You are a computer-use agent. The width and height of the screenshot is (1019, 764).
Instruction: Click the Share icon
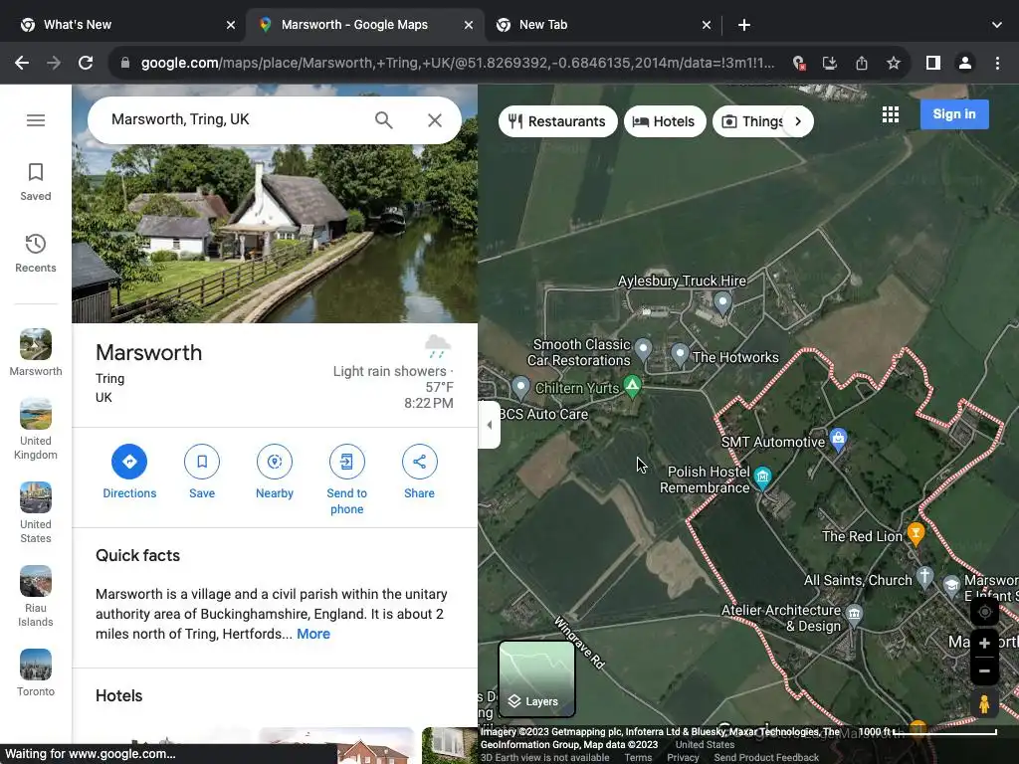419,462
